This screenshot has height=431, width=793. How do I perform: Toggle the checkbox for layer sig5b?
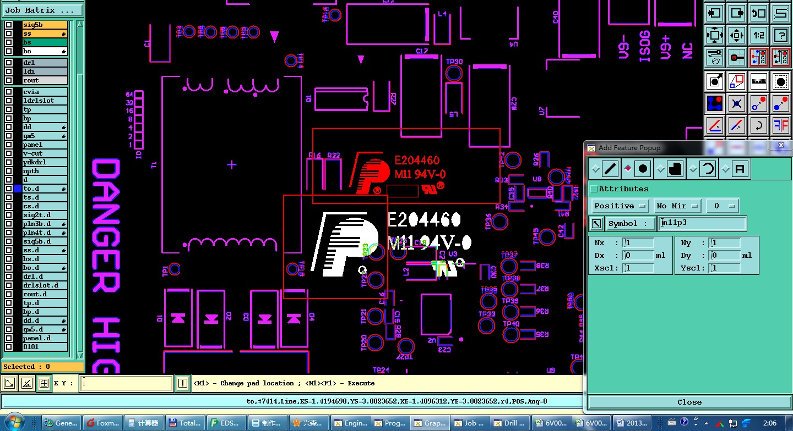coord(8,25)
